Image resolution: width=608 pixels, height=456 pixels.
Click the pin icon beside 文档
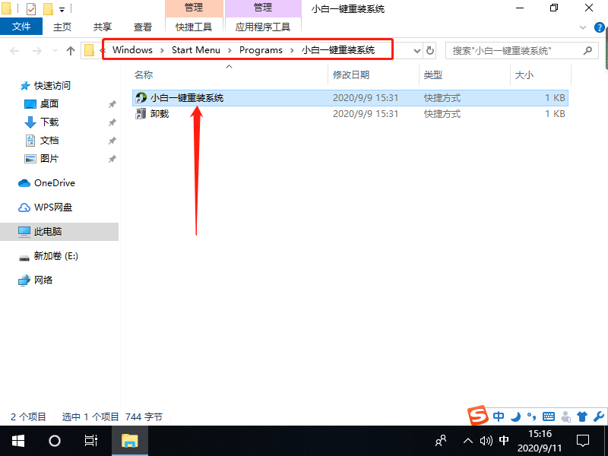point(112,141)
